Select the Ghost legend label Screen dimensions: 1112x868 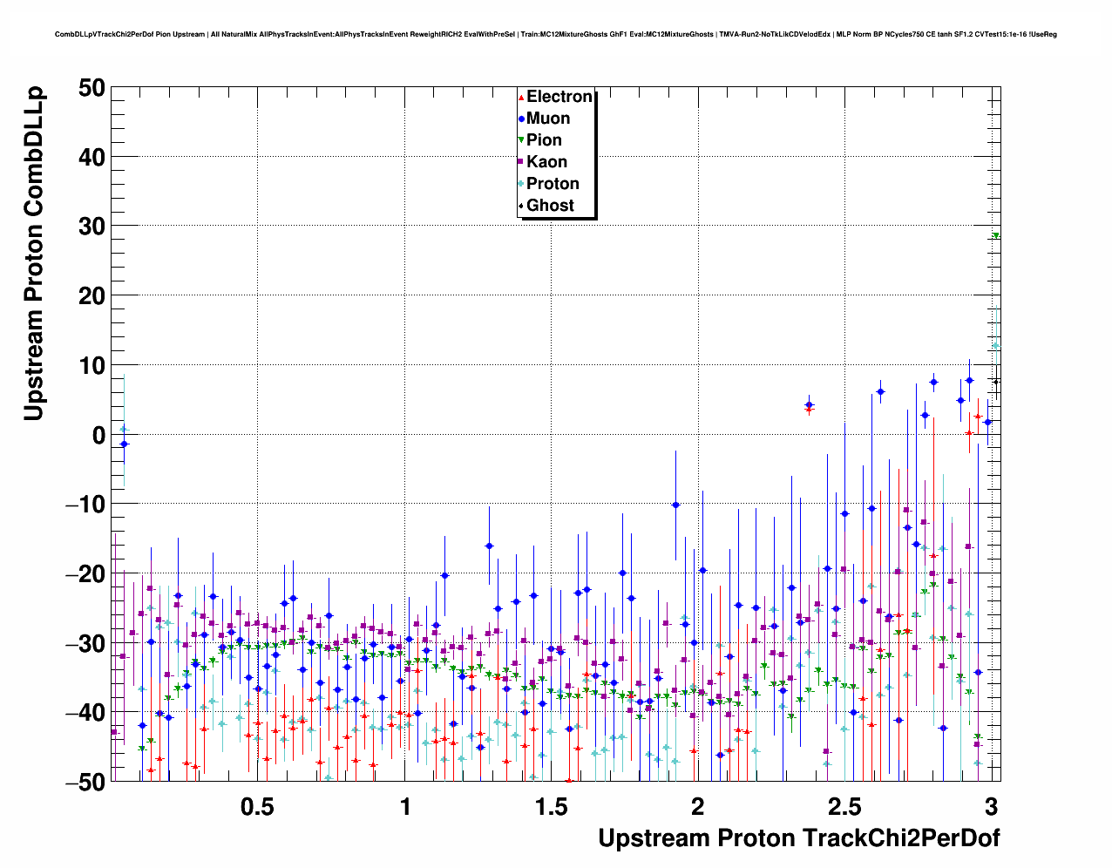point(550,206)
